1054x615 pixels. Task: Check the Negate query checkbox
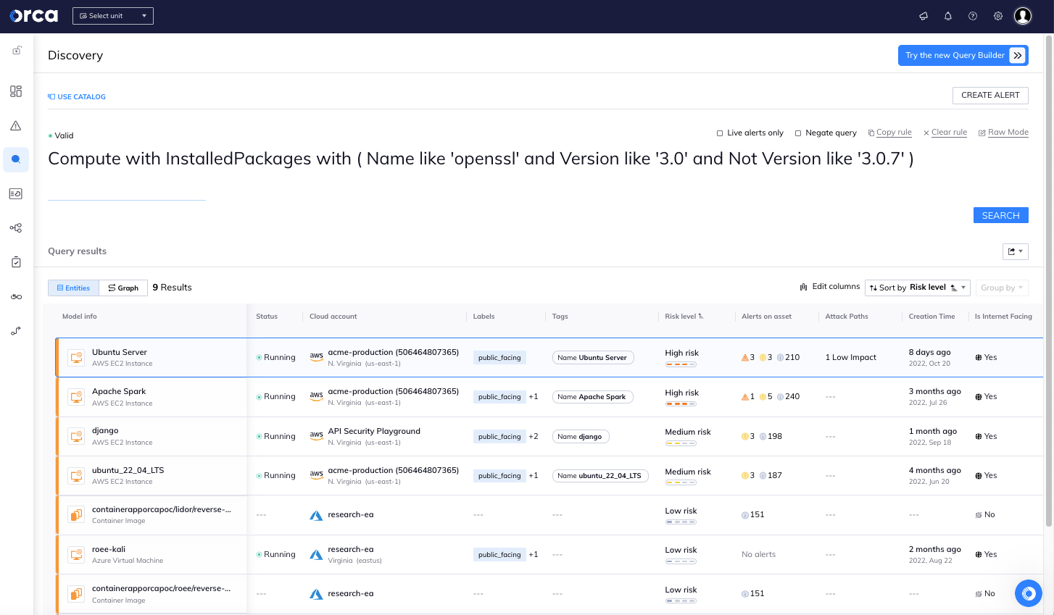tap(798, 133)
